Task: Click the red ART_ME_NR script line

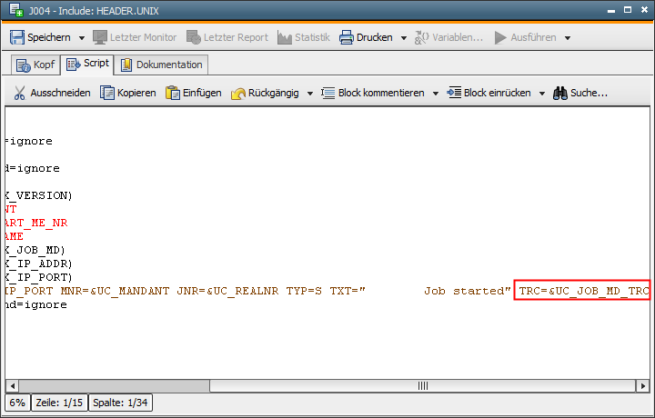Action: pyautogui.click(x=36, y=223)
